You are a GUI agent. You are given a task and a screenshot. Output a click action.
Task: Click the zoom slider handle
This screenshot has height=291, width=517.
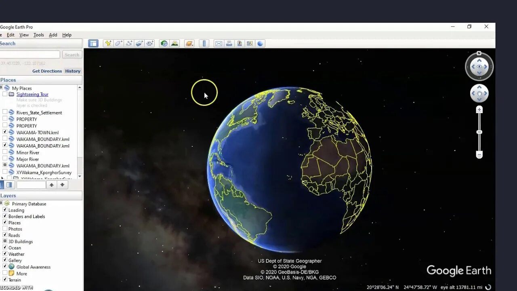479,132
